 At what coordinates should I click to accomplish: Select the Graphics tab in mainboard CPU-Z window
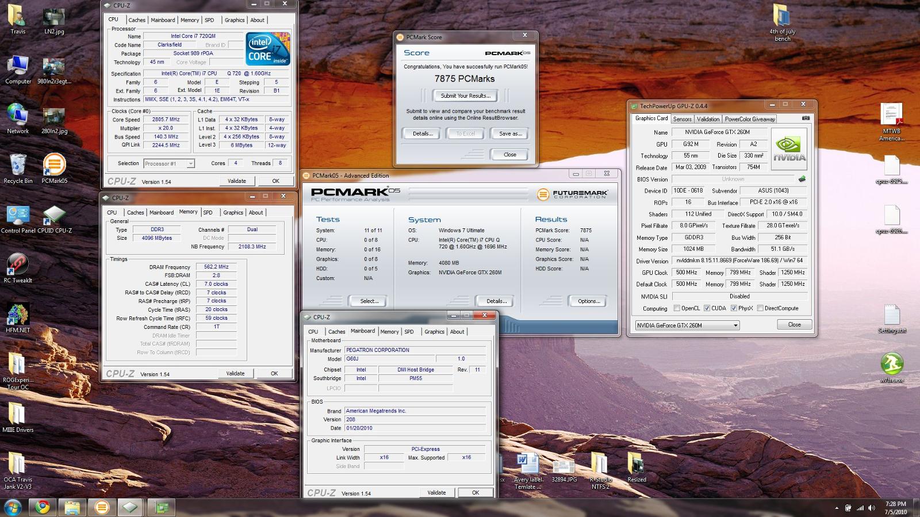click(x=434, y=332)
